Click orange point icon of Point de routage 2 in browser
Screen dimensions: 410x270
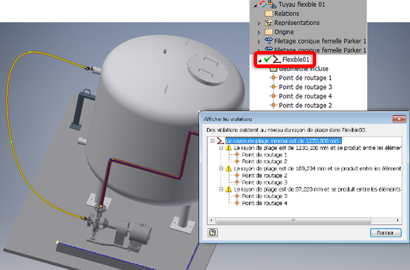coord(274,105)
